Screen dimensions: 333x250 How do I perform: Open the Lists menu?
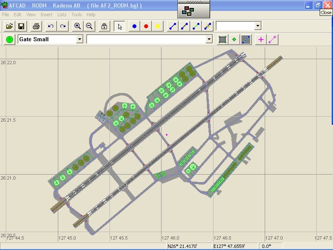(x=62, y=15)
